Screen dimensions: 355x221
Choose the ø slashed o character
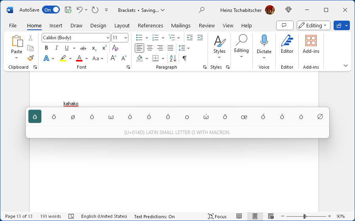(x=73, y=117)
